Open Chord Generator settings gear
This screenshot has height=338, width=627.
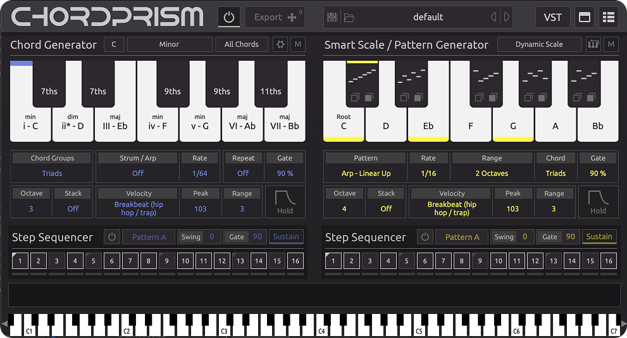tap(280, 44)
